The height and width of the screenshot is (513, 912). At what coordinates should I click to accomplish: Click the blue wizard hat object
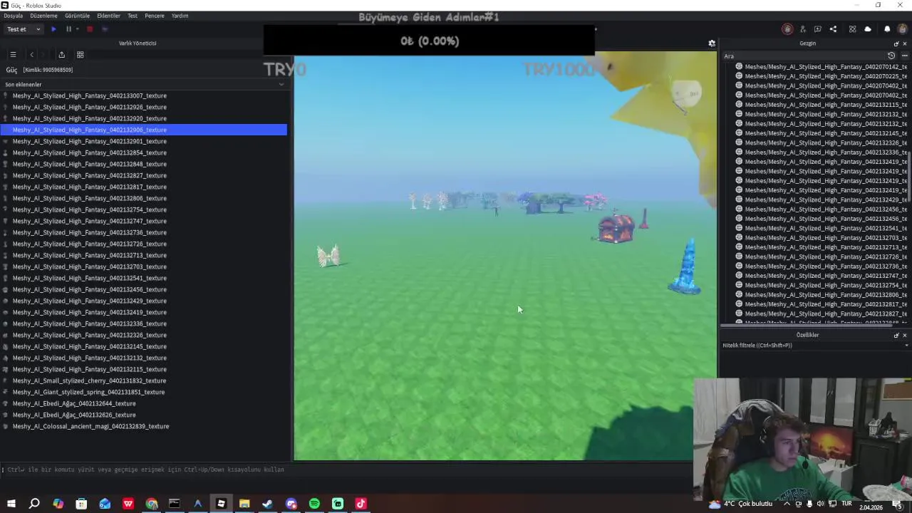click(x=685, y=268)
